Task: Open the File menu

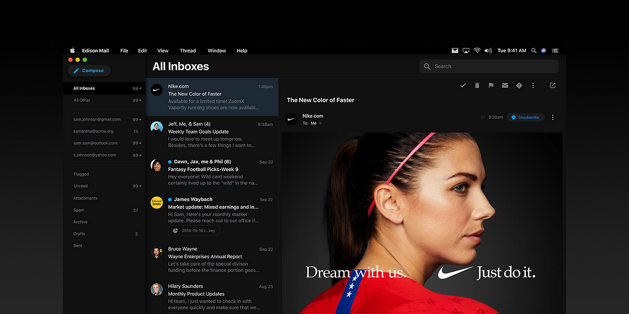Action: (x=124, y=51)
